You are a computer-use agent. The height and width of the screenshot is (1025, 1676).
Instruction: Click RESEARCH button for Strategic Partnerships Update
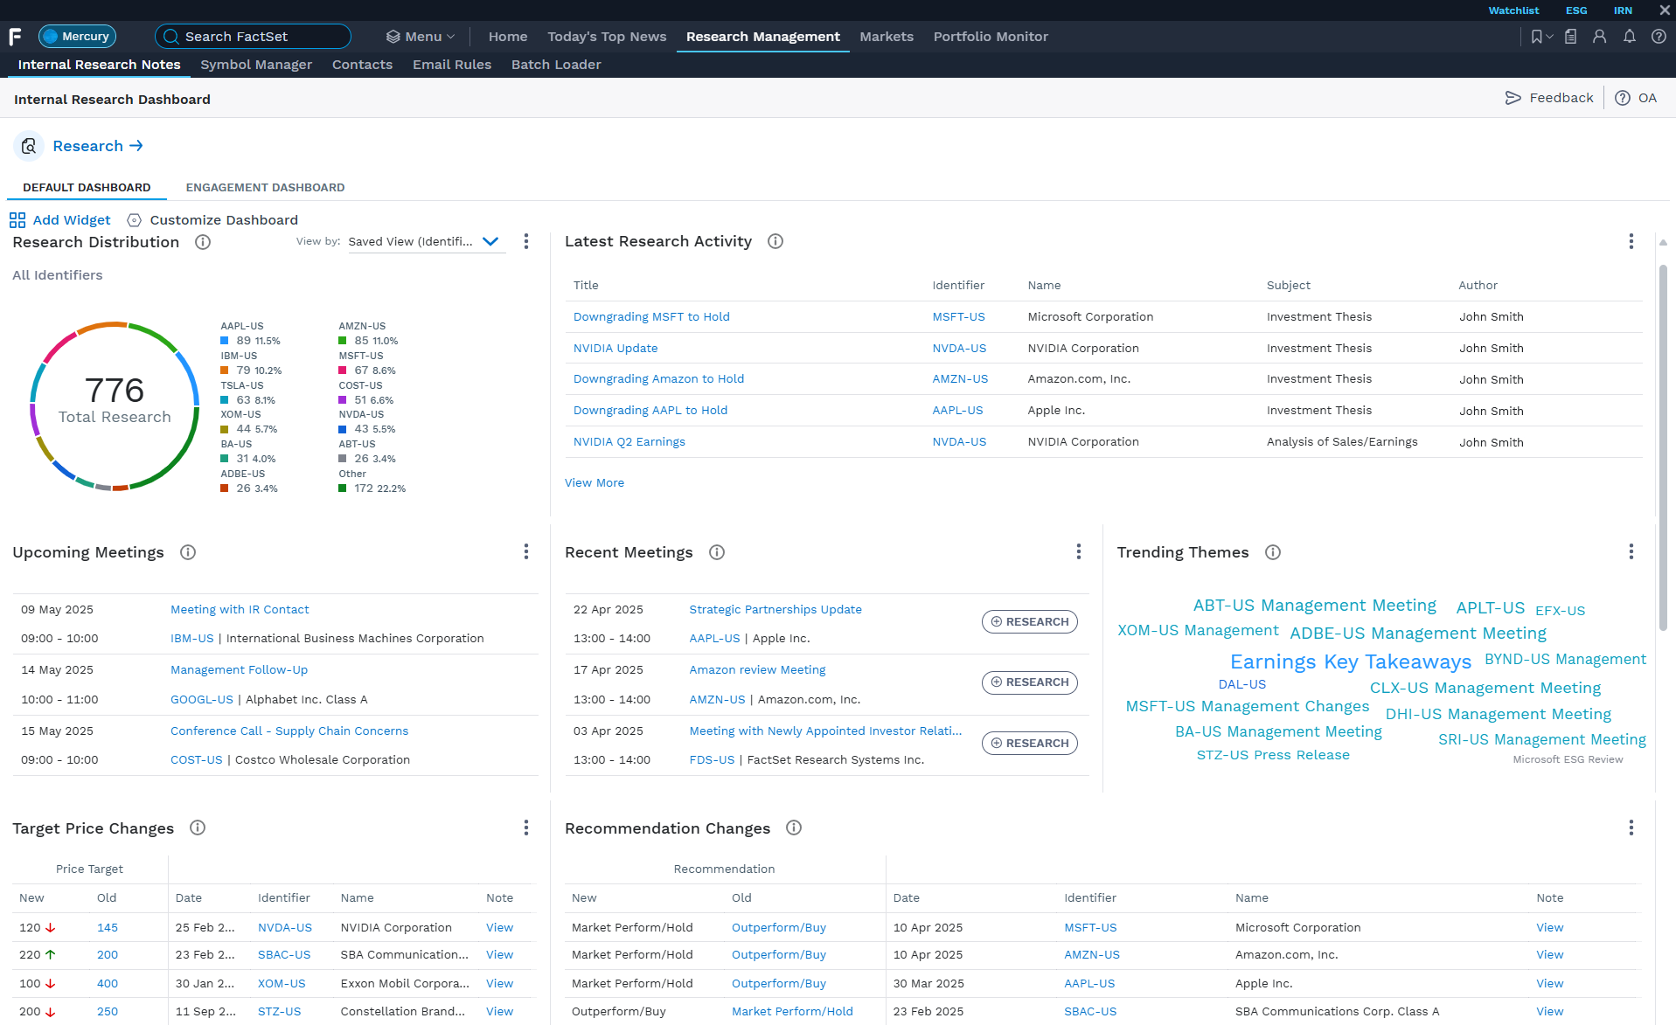1030,622
